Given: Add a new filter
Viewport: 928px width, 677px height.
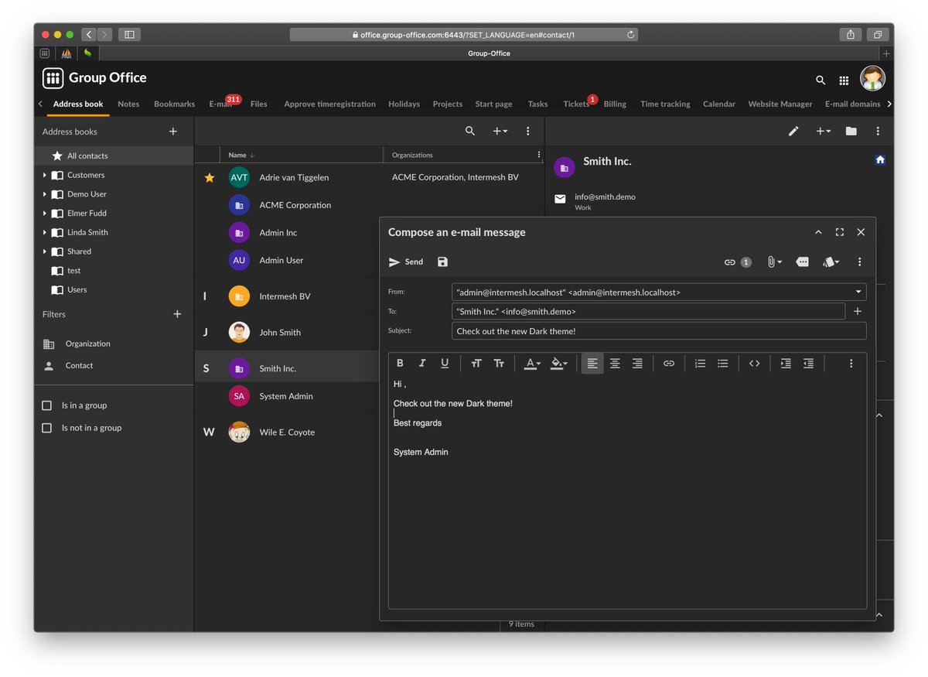Looking at the screenshot, I should pyautogui.click(x=177, y=314).
